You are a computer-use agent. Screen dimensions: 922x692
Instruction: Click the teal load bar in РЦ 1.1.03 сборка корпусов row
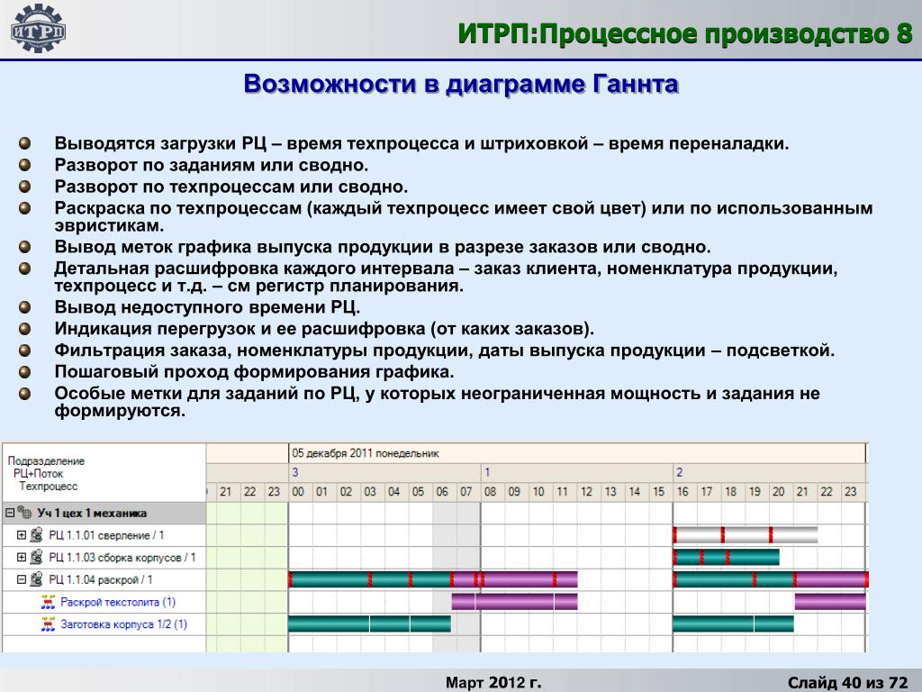point(727,557)
